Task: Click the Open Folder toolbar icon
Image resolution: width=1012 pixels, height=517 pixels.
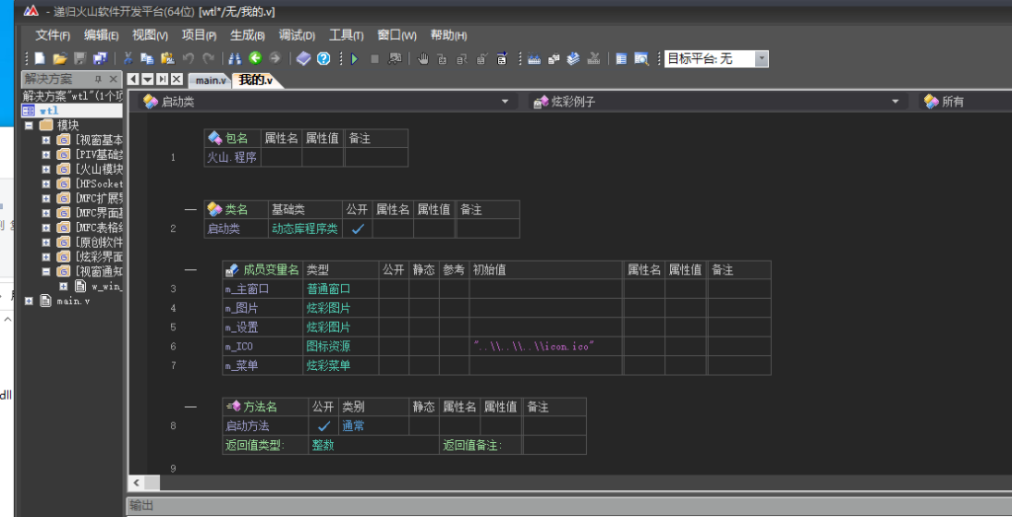Action: tap(60, 58)
